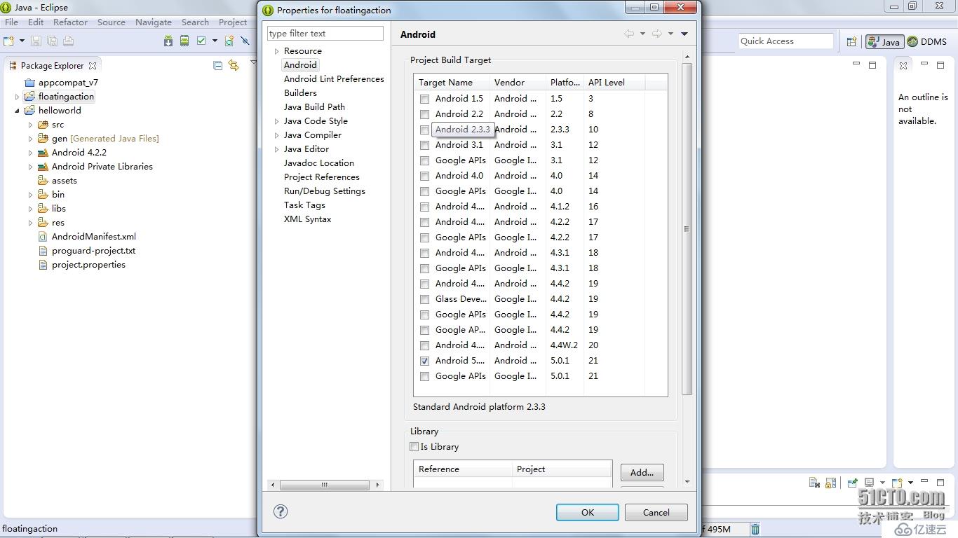Expand the Resource node in properties tree
Screen dimensions: 958x538
click(x=277, y=51)
